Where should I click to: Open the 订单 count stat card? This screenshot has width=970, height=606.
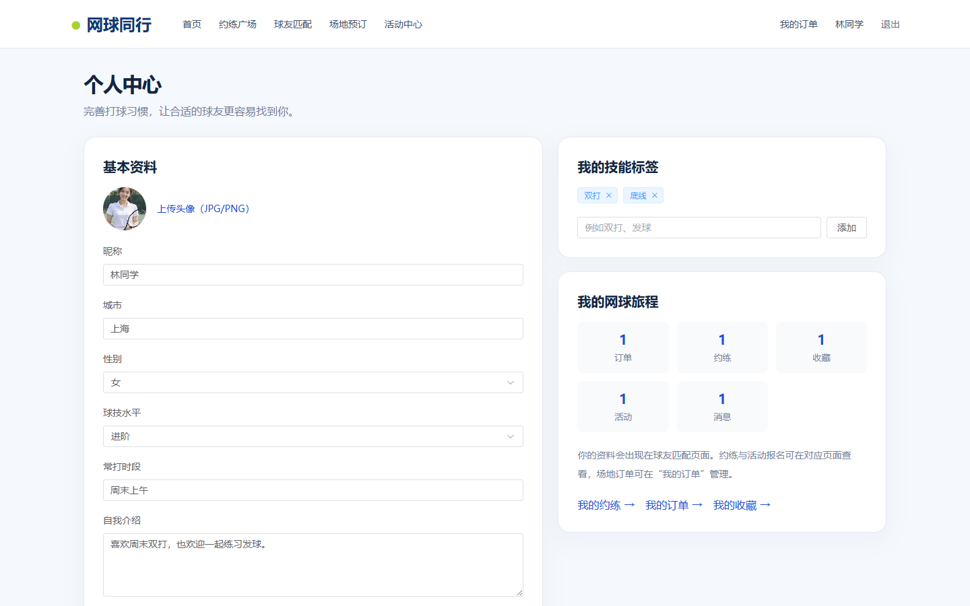(623, 347)
